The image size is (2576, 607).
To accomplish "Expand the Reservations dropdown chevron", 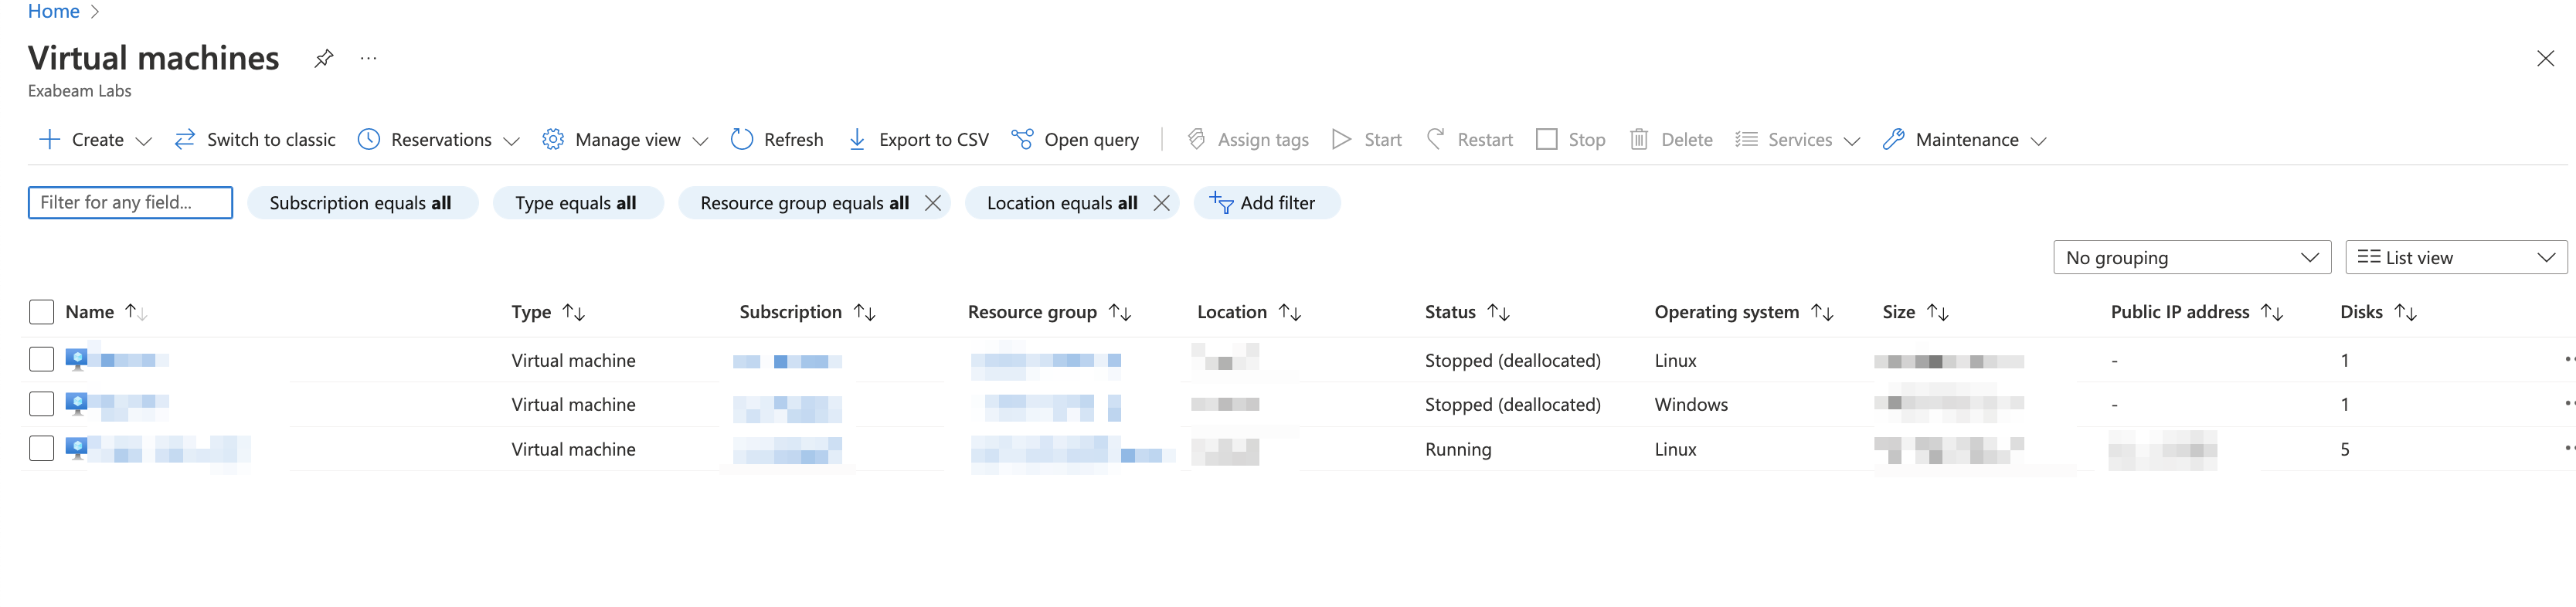I will 511,141.
